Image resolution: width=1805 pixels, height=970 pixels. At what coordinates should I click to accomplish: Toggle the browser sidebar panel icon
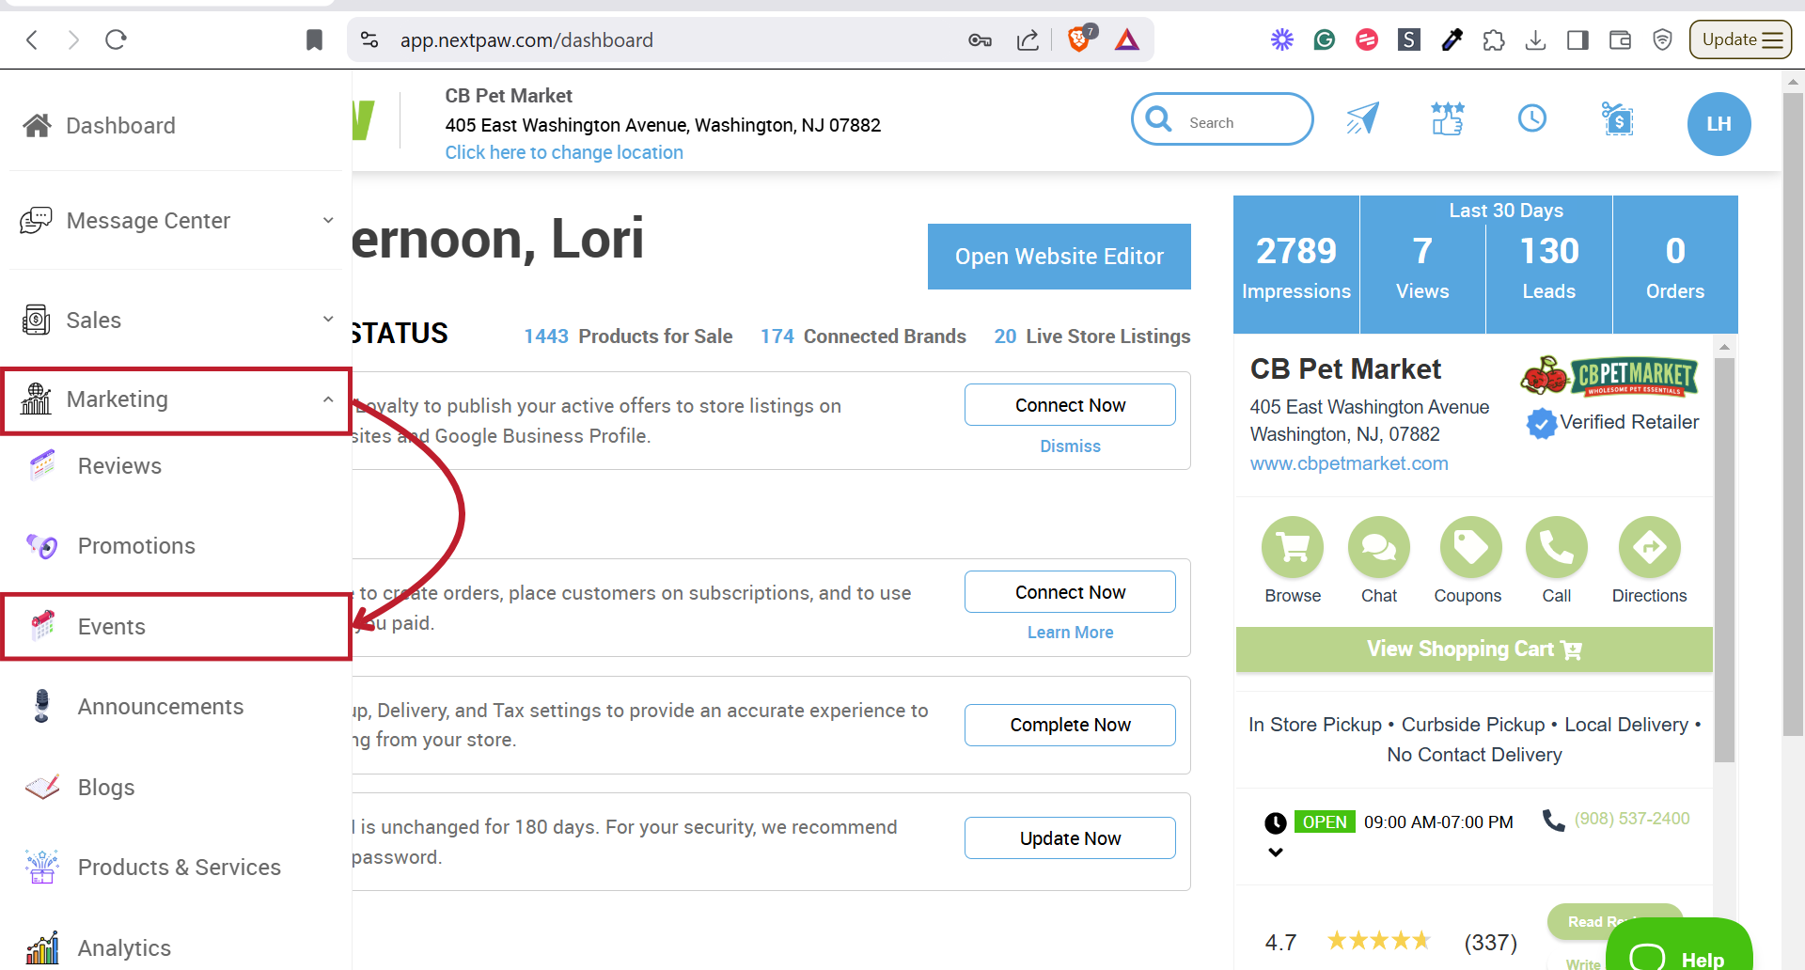1577,39
